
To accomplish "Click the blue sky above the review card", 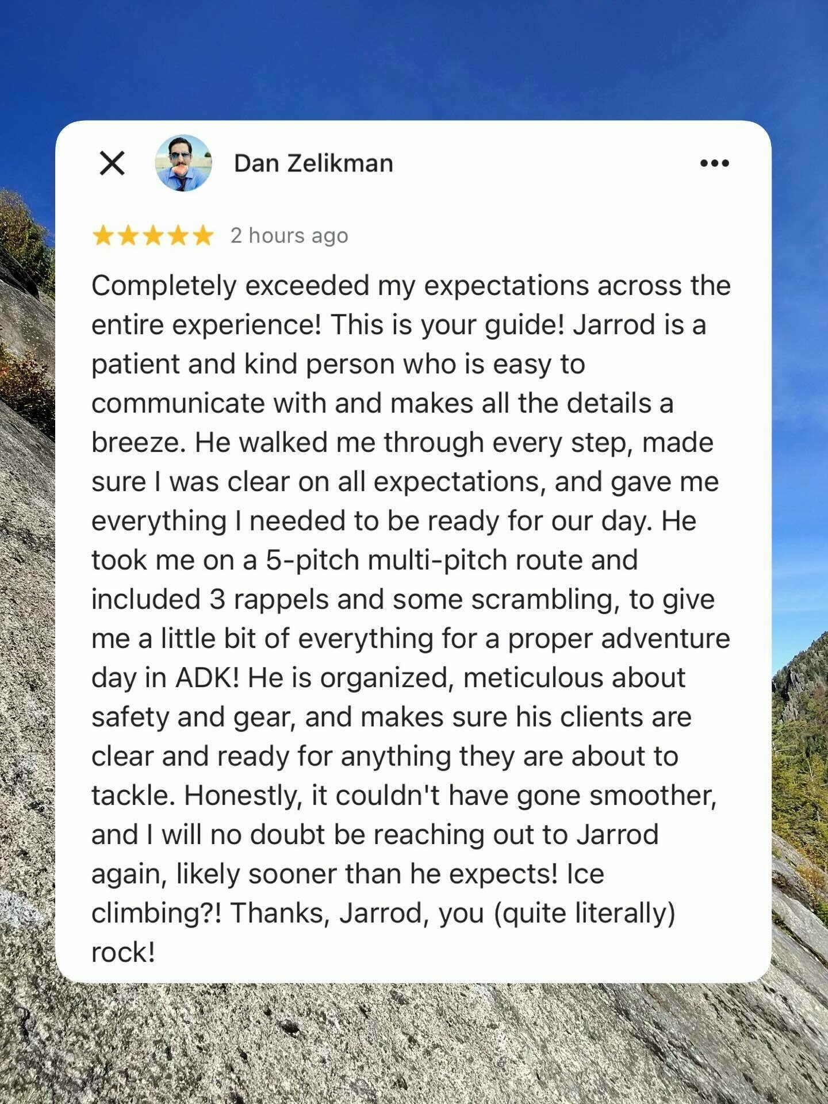I will pyautogui.click(x=414, y=57).
